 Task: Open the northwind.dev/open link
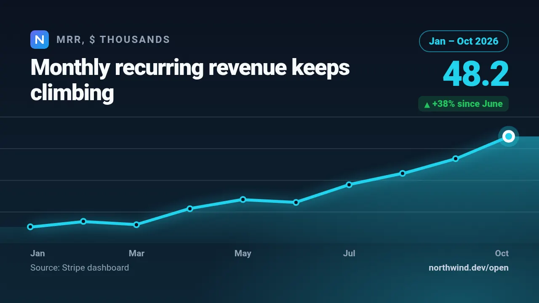tap(469, 268)
